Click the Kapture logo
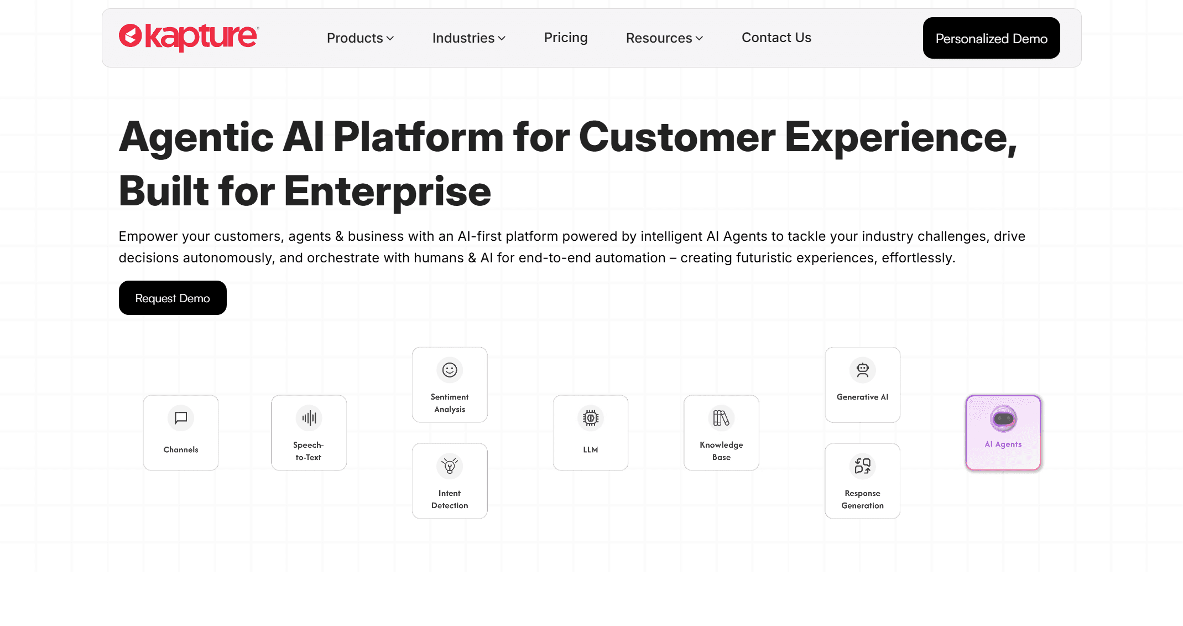Viewport: 1183px width, 626px height. 188,37
